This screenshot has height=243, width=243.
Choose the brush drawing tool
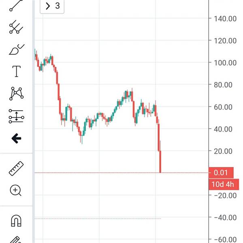16,50
